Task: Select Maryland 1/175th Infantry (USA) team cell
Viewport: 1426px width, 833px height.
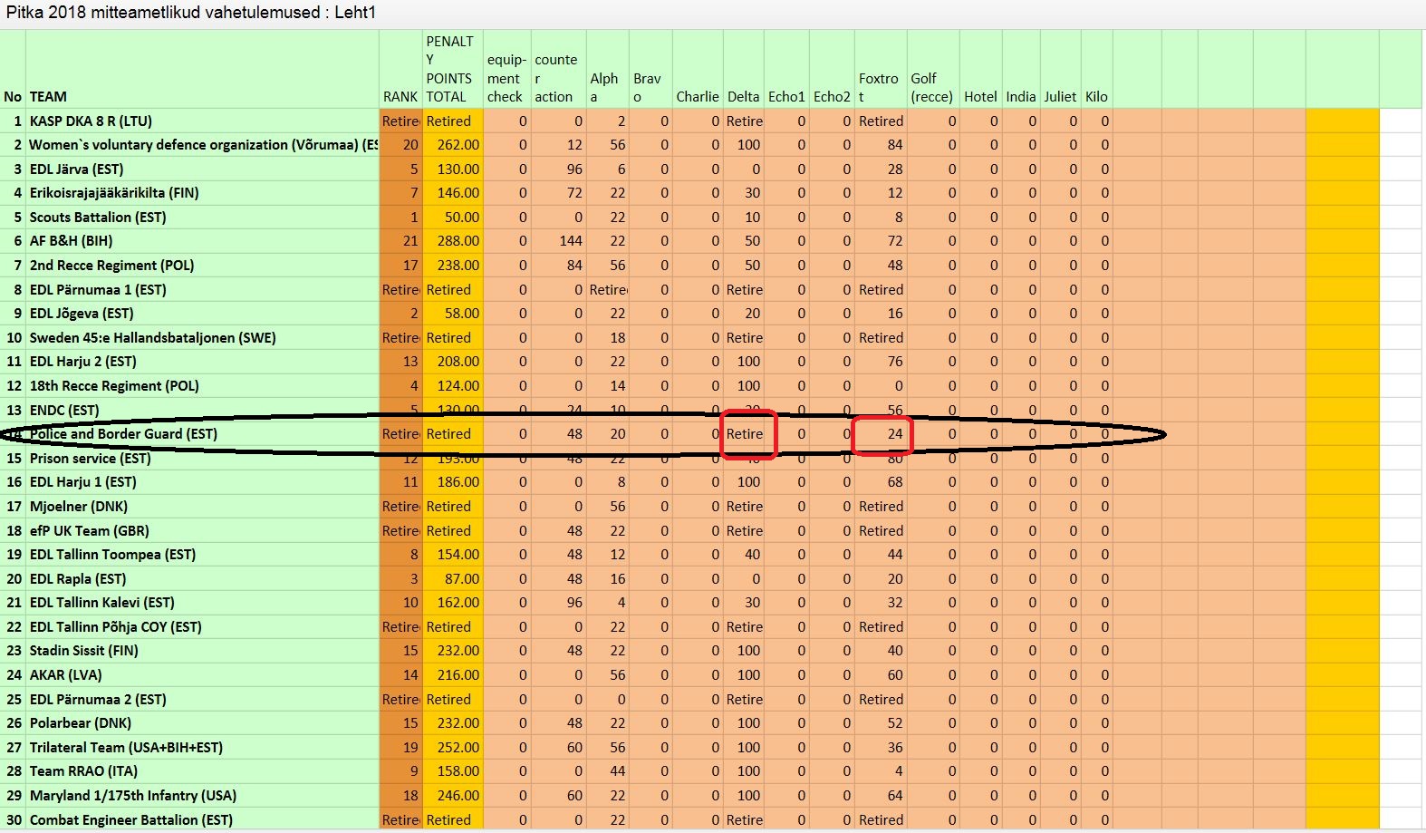Action: tap(133, 796)
